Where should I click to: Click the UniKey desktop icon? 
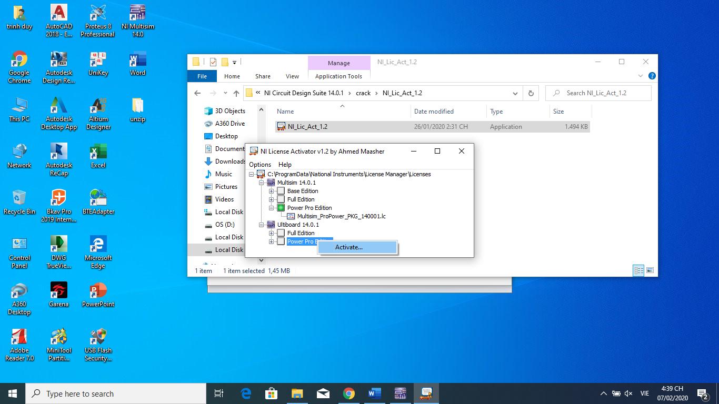click(98, 64)
